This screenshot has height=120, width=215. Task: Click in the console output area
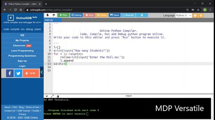tap(127, 108)
